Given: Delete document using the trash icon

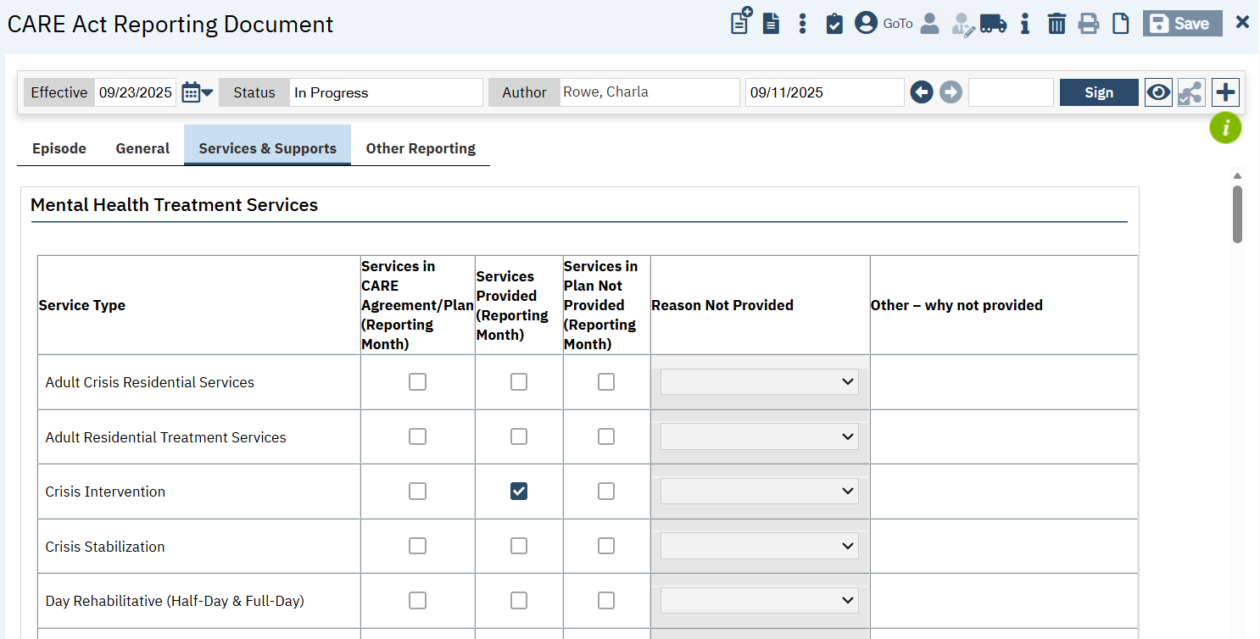Looking at the screenshot, I should (x=1057, y=24).
